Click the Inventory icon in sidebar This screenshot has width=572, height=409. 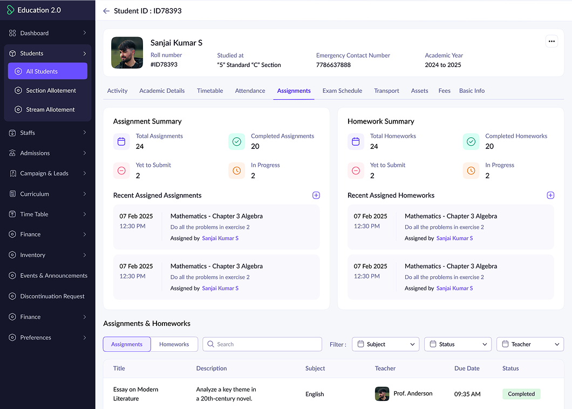coord(12,255)
